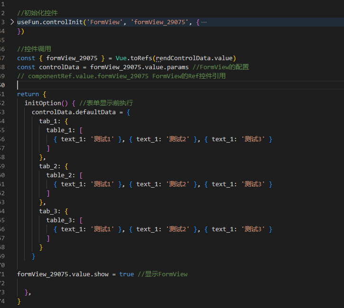344x308 pixels.
Task: Click the Vue identifier before .toRefs
Action: (122, 58)
